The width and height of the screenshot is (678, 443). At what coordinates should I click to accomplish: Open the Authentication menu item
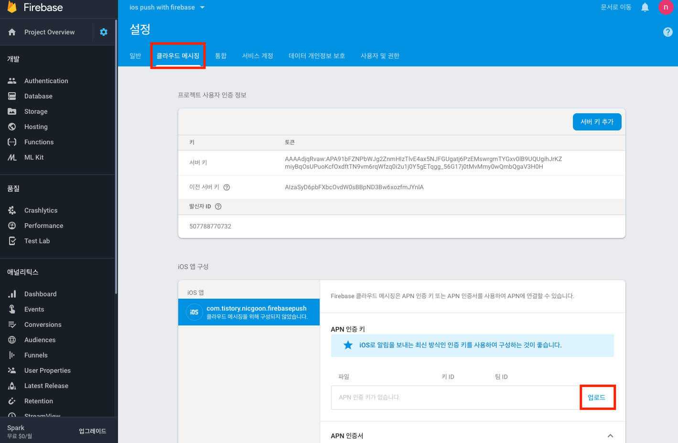(x=46, y=81)
